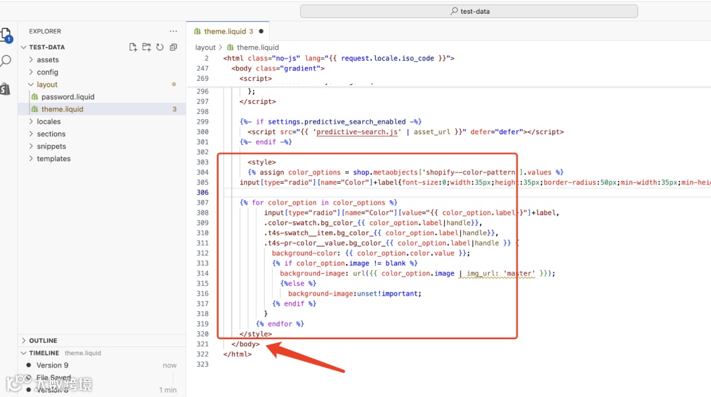Place cursor on empty line 306

pos(467,192)
